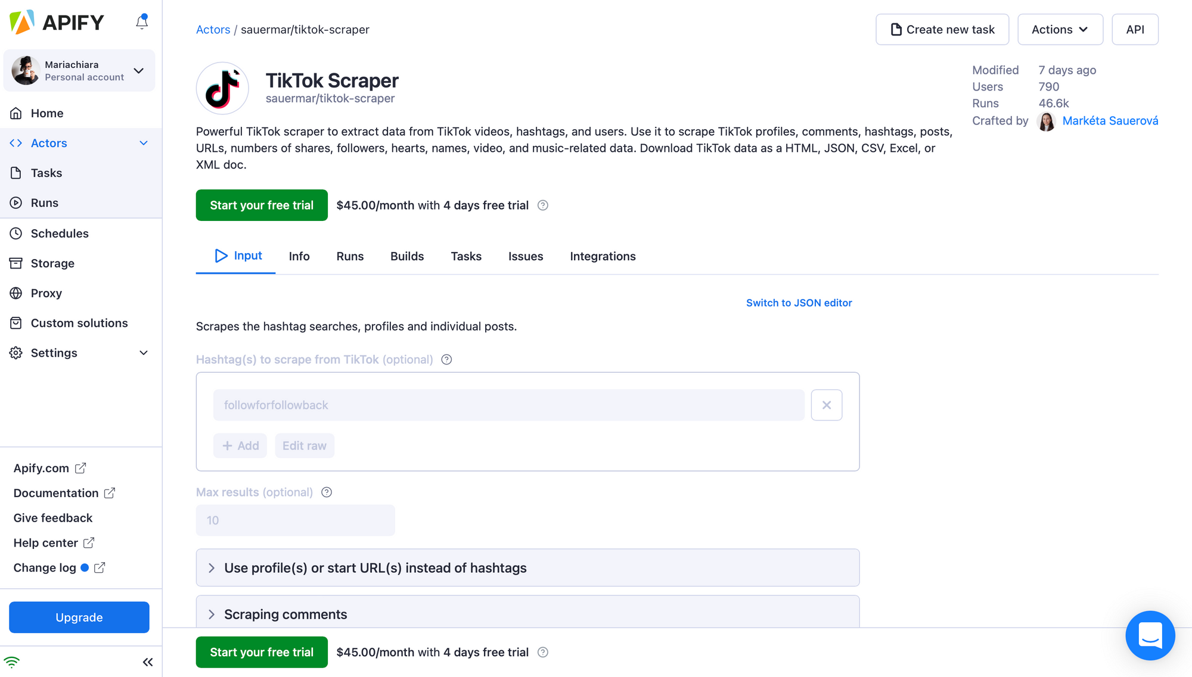Click the followforfollowback hashtag field
This screenshot has width=1192, height=677.
509,405
